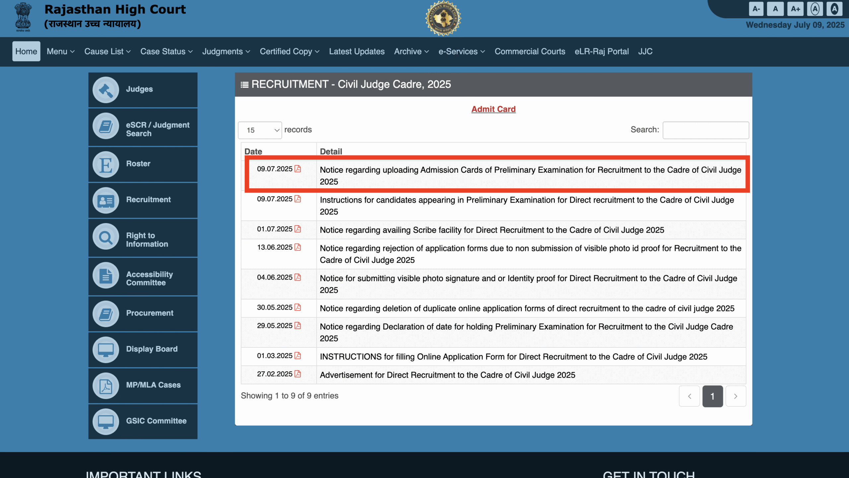Viewport: 849px width, 478px height.
Task: Click 'Showing 1 to 9 of 9 entries' text
Action: 290,395
